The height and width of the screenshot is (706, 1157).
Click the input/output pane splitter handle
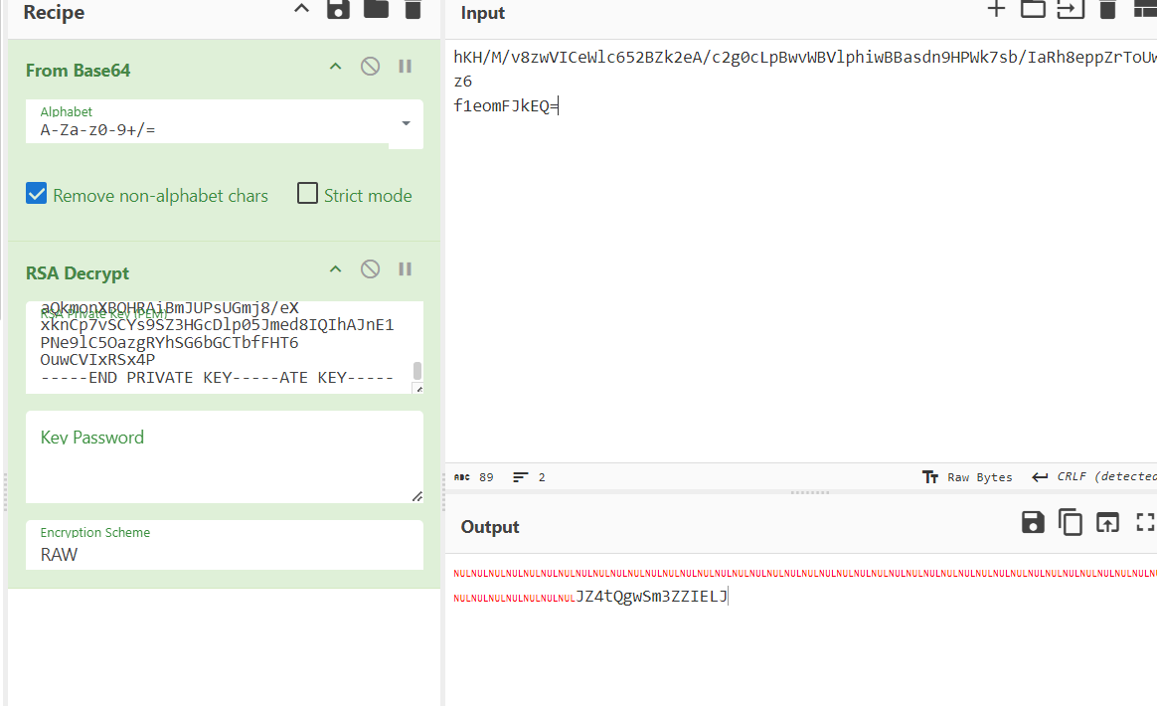(810, 492)
